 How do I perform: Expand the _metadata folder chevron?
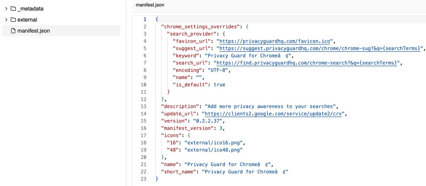pos(6,9)
